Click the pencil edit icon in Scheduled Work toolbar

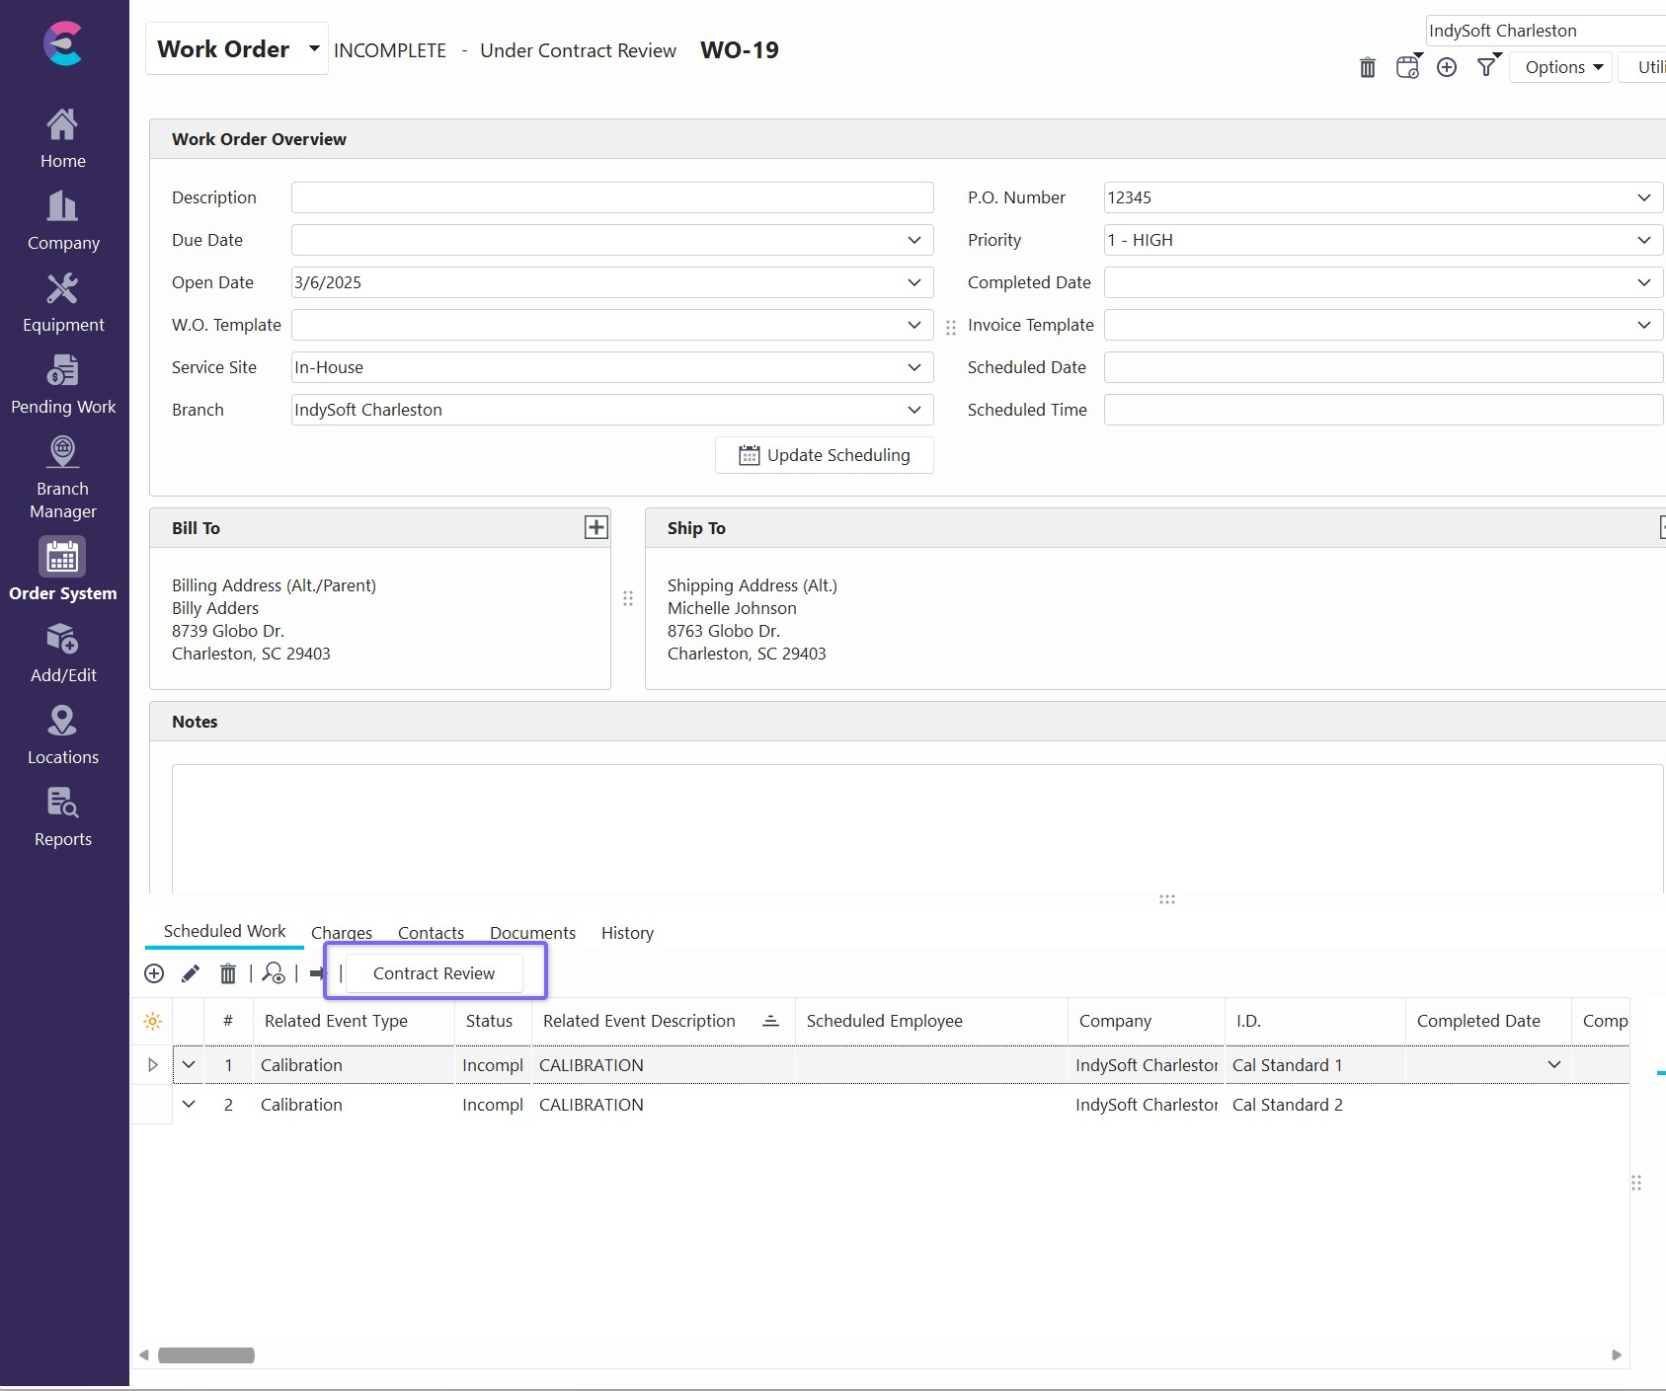tap(191, 974)
